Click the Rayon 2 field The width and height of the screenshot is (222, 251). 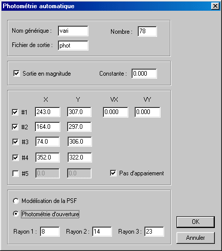pyautogui.click(x=102, y=232)
